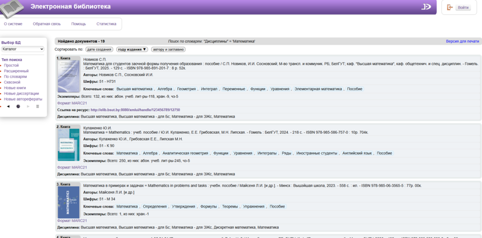Screen dimensions: 482x238
Task: Open cover thumbnail of Кулаженко Ю.И. book
Action: tap(69, 144)
